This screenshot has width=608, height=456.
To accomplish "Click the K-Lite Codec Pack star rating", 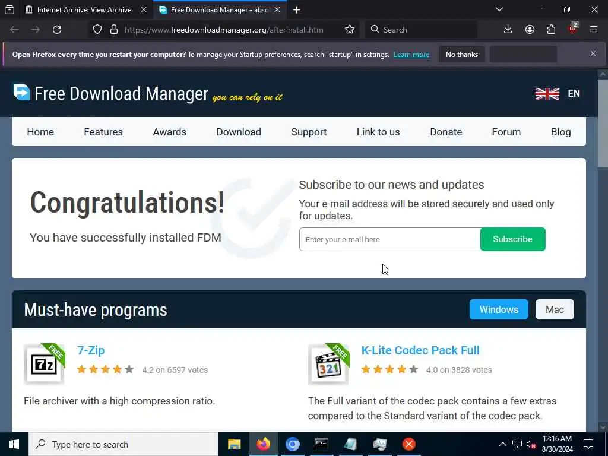I will [389, 369].
